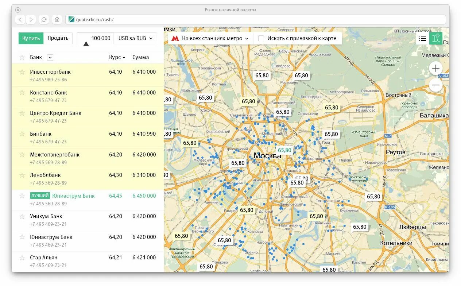Open the browser home page icon

tap(57, 19)
